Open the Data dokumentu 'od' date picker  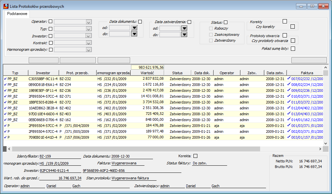[134, 28]
